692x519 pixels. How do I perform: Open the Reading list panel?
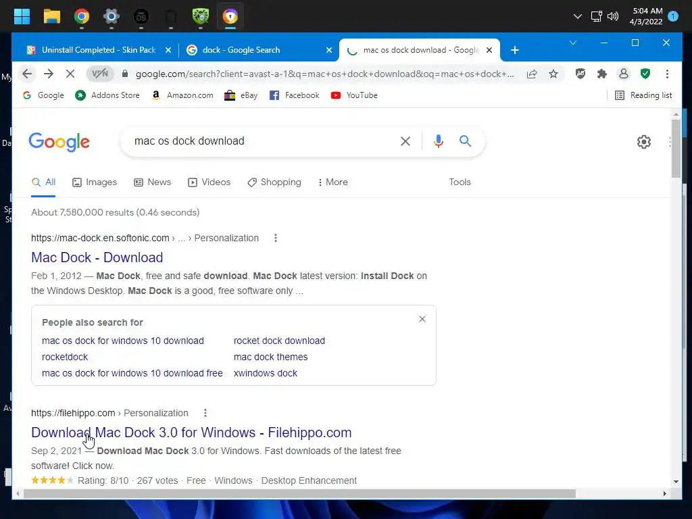643,95
